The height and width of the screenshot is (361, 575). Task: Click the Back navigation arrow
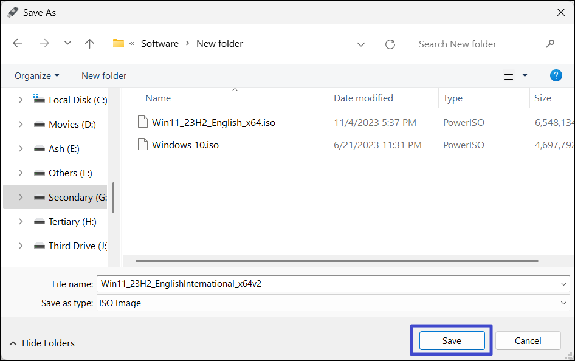coord(18,44)
